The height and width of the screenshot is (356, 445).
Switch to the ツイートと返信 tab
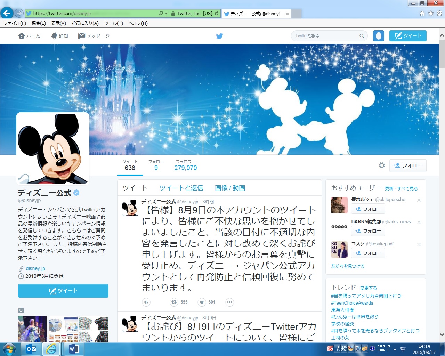point(181,188)
